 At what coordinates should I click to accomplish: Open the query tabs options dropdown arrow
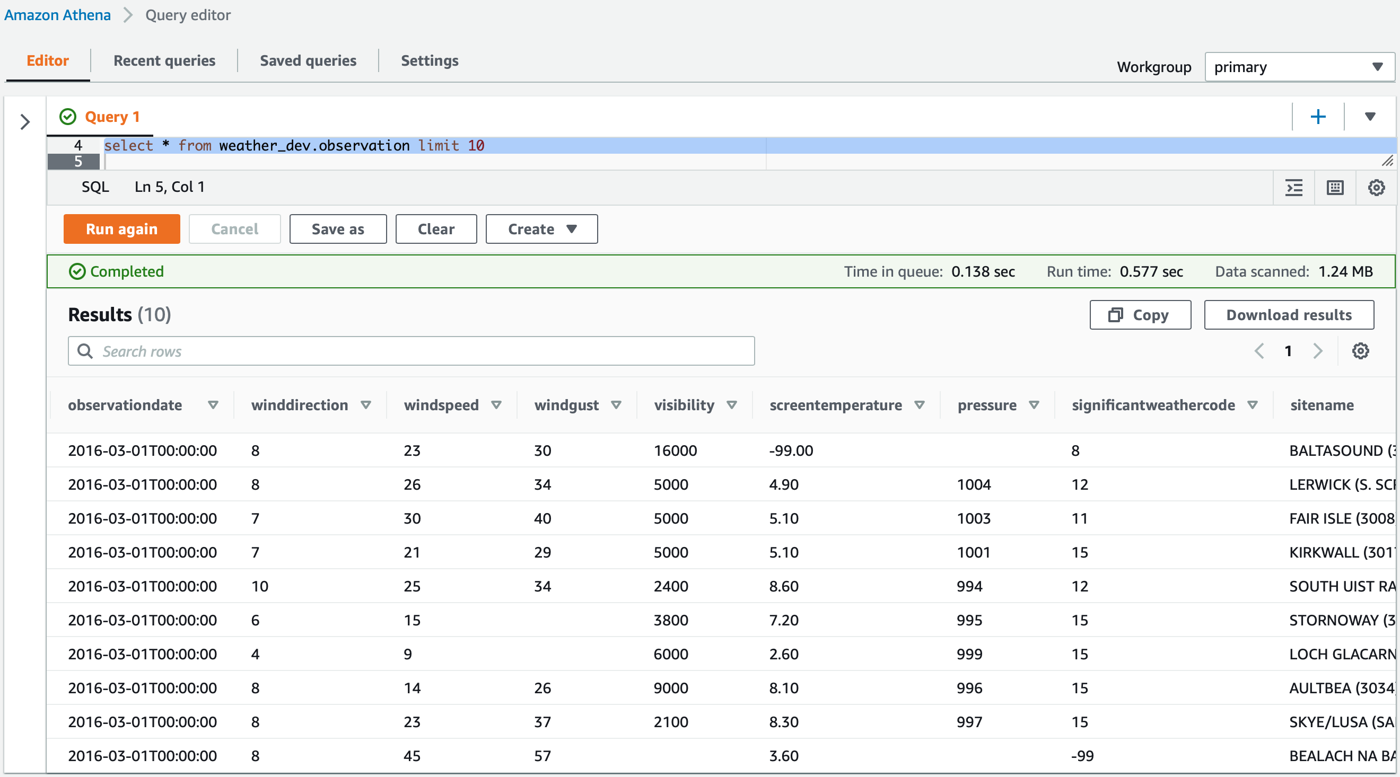[x=1370, y=117]
